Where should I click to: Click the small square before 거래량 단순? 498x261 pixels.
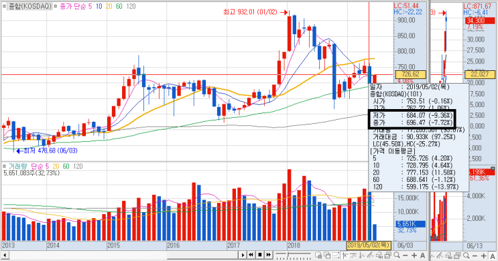[5, 166]
